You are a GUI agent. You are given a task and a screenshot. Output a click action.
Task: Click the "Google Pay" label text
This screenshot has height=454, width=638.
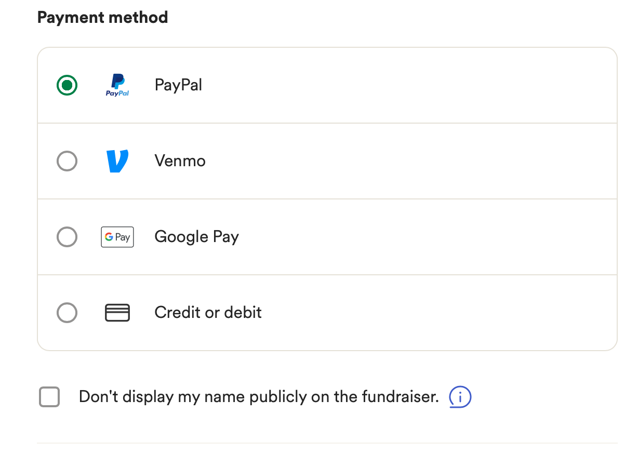196,237
